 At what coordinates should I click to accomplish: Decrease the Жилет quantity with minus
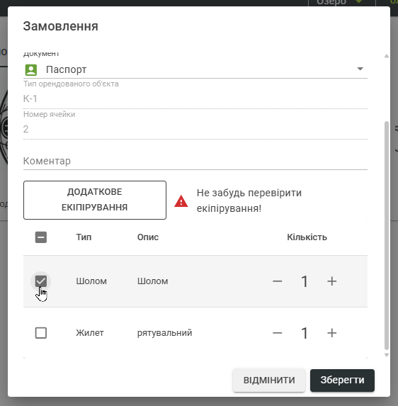pos(277,333)
